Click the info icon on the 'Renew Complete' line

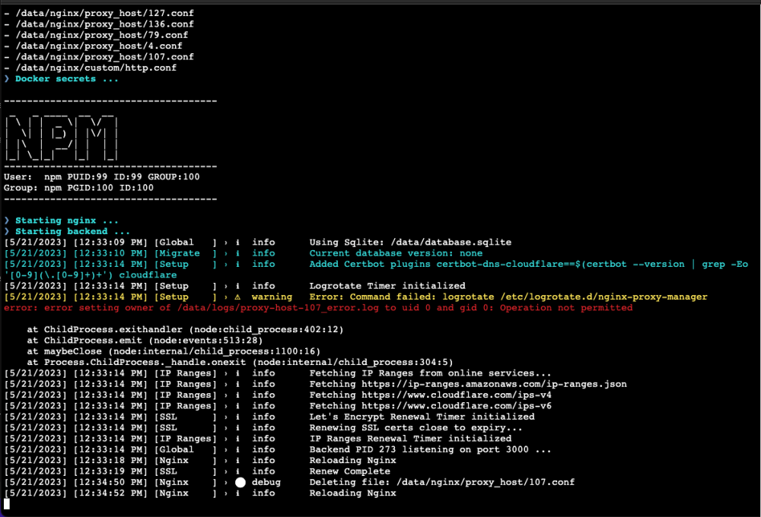pos(237,471)
